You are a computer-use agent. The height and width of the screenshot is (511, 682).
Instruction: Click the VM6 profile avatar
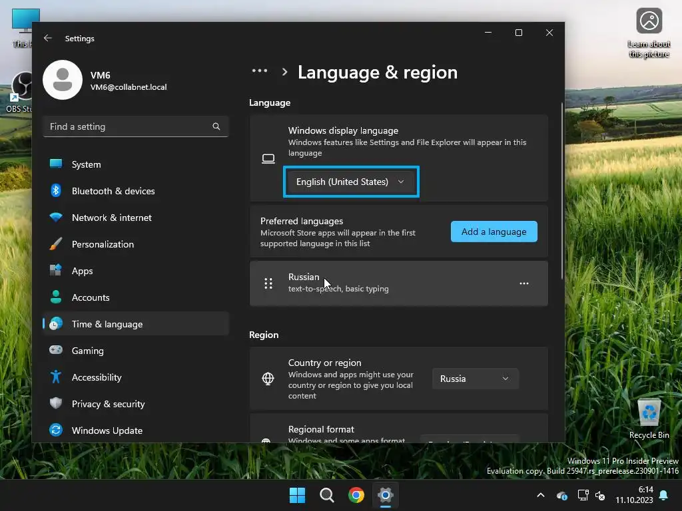pos(63,80)
